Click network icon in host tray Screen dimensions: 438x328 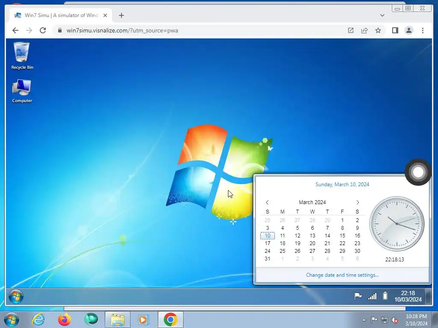coord(385,320)
